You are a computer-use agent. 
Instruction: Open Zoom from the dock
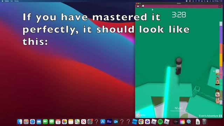point(115,122)
